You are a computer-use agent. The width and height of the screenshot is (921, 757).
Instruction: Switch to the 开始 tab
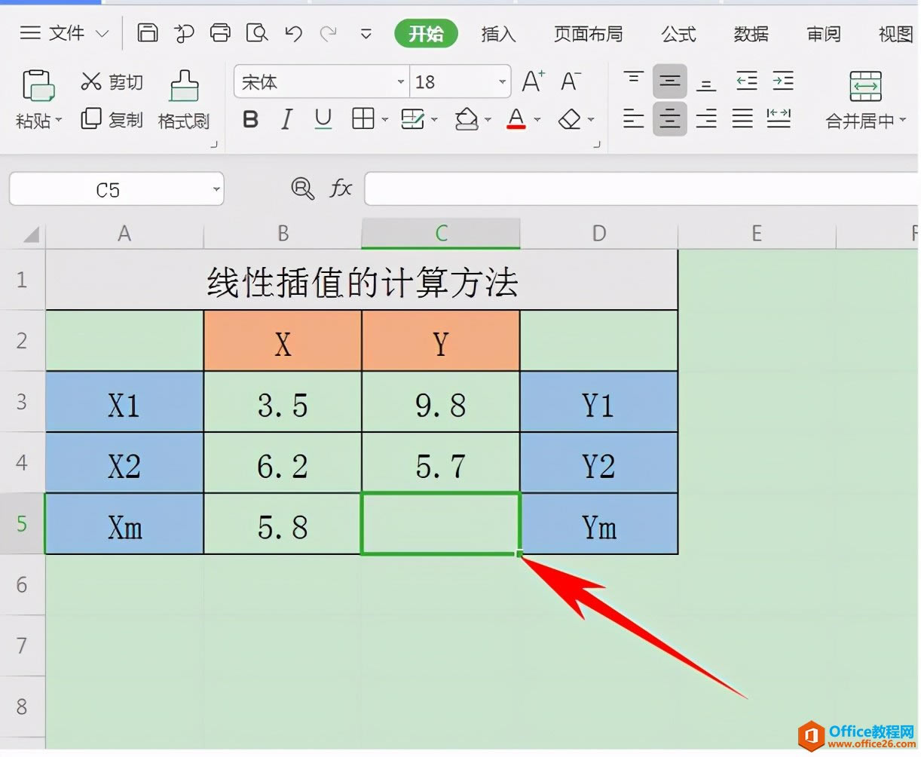coord(426,33)
